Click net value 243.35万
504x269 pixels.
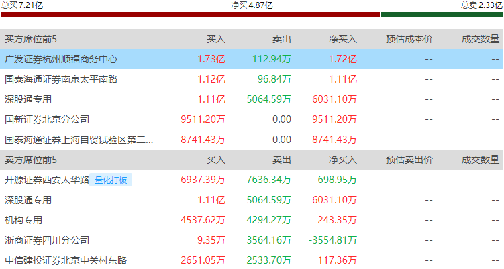(337, 220)
